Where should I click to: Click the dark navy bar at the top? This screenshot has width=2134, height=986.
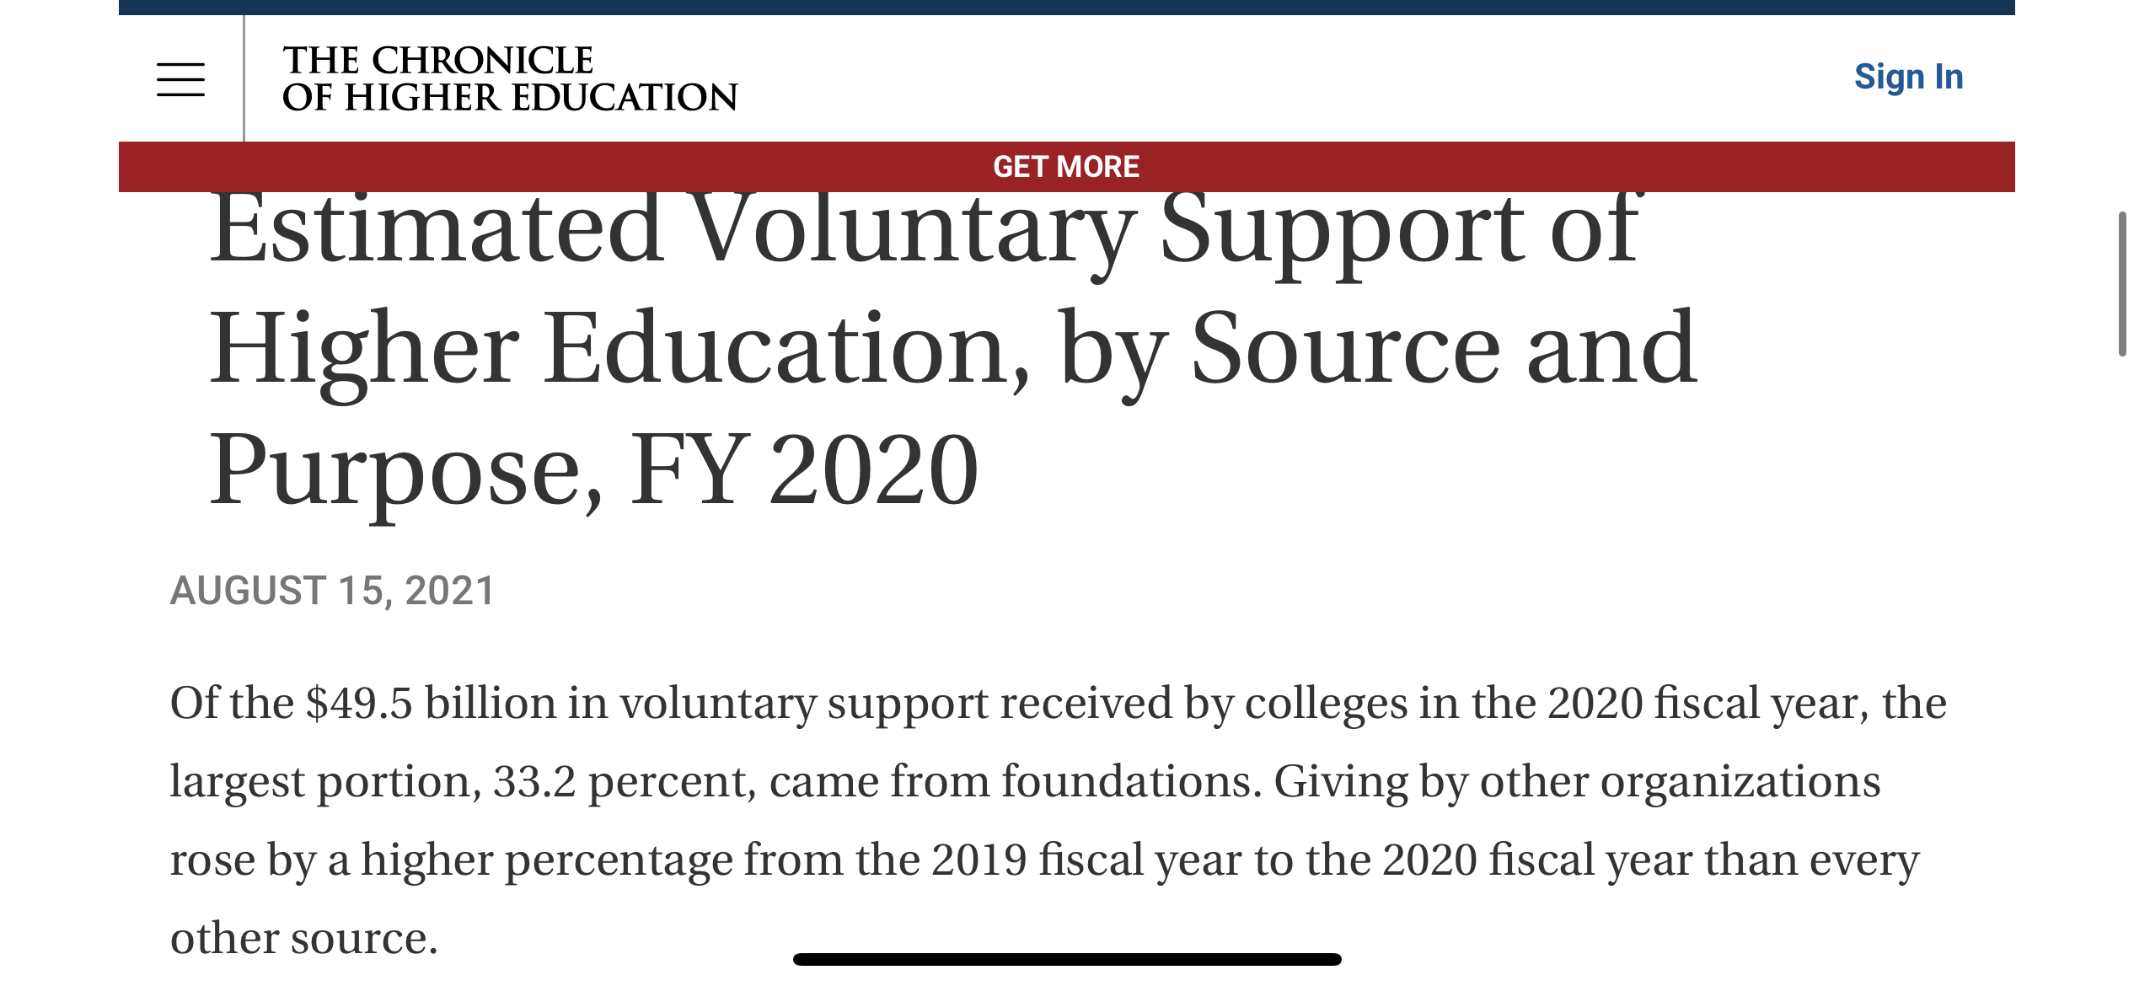click(x=1066, y=8)
